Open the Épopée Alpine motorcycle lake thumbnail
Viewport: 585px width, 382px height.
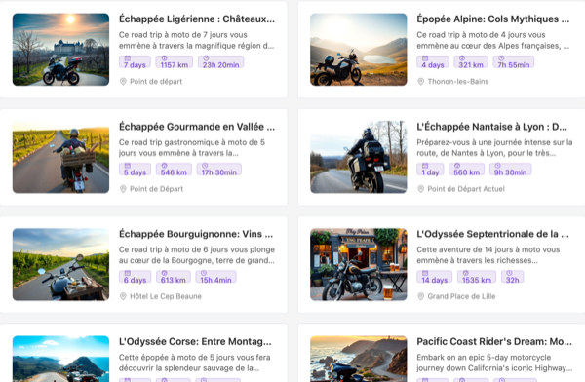(x=359, y=50)
